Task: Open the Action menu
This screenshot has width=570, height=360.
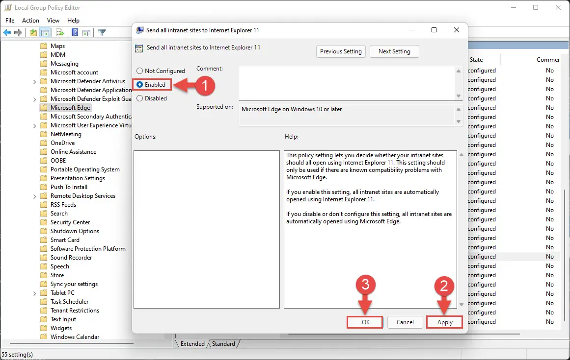Action: 30,20
